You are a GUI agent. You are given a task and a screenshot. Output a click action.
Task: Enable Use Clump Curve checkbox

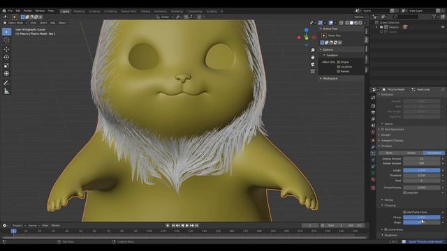click(404, 212)
